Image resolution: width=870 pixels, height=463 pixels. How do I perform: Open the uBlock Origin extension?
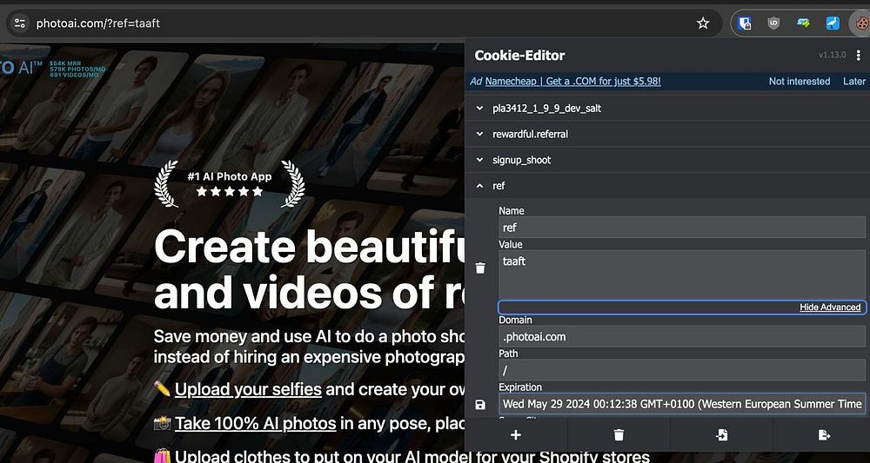pyautogui.click(x=773, y=23)
